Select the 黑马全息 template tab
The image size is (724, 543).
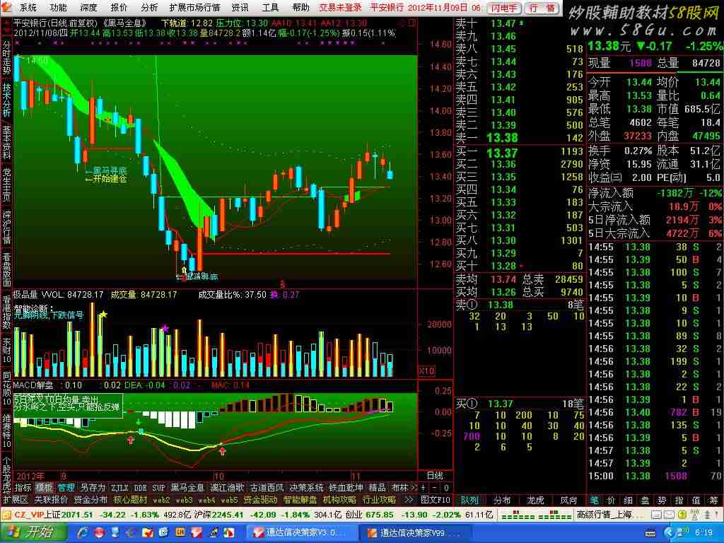point(187,488)
